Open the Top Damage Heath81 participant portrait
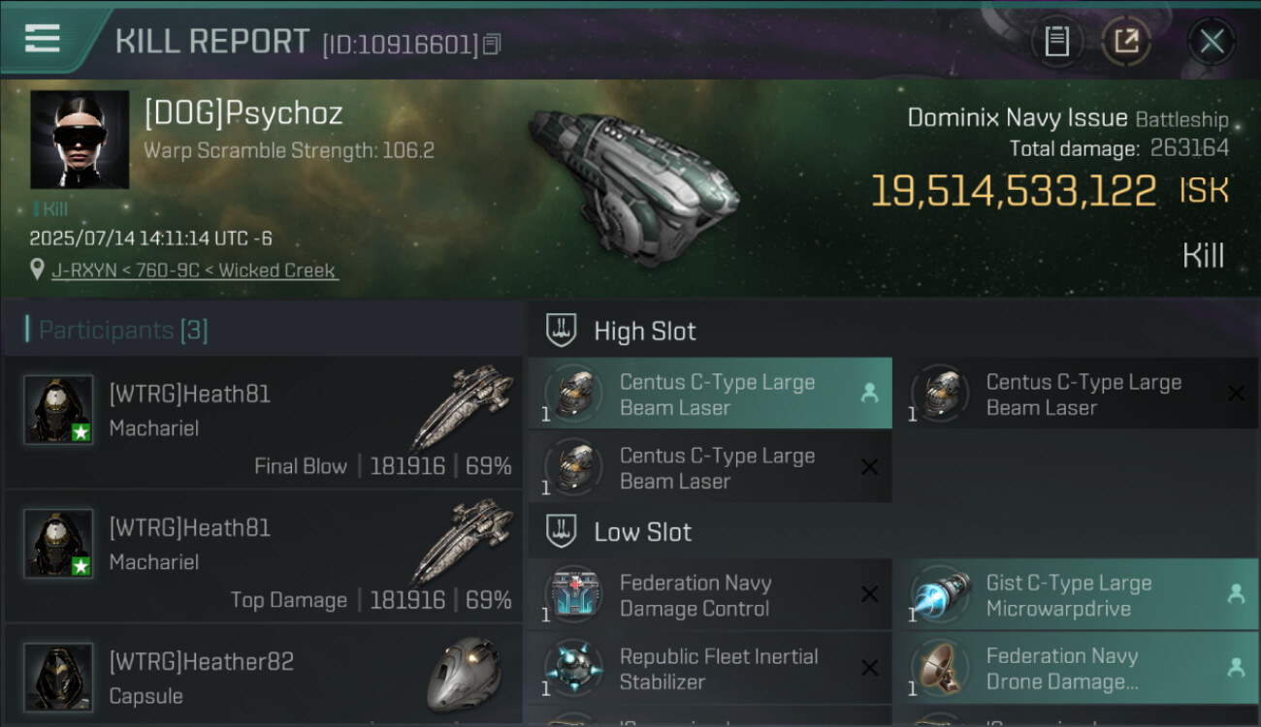 (x=58, y=543)
